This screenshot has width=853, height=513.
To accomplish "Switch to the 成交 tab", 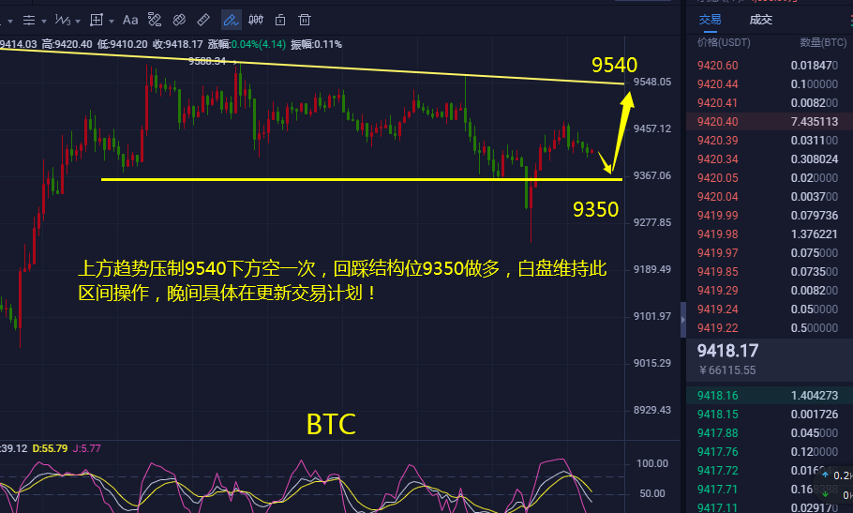I will click(x=760, y=20).
